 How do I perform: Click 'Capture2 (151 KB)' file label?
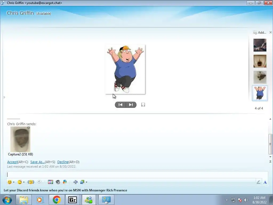click(x=21, y=154)
